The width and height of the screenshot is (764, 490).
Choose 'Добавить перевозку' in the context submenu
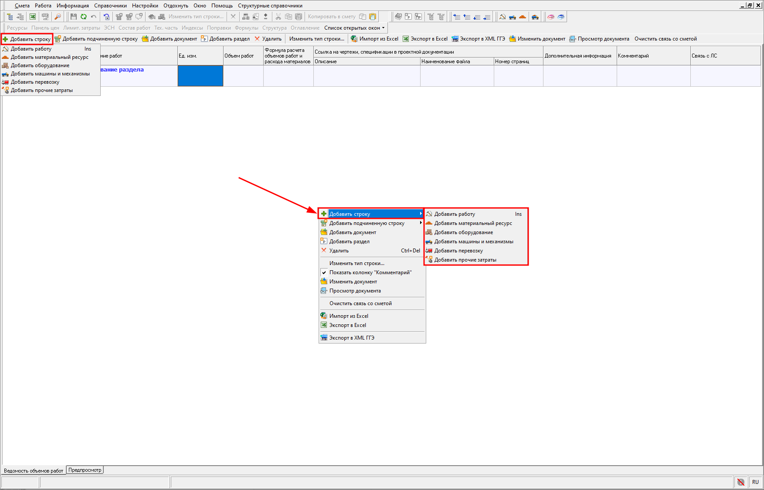(x=458, y=251)
